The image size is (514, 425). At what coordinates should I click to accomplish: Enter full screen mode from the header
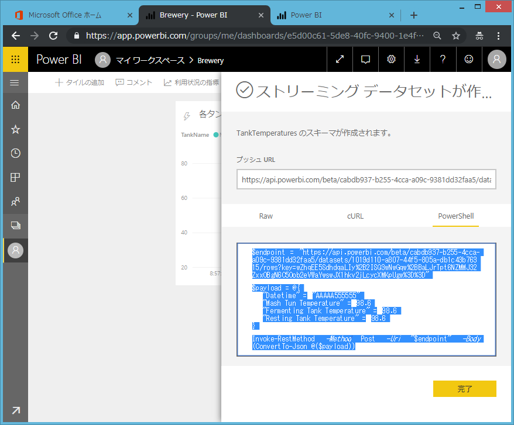[x=340, y=59]
